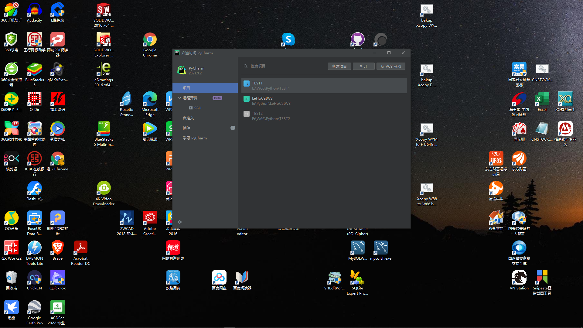Focus the search projects (搜索项目) field
The width and height of the screenshot is (583, 328).
coord(284,66)
